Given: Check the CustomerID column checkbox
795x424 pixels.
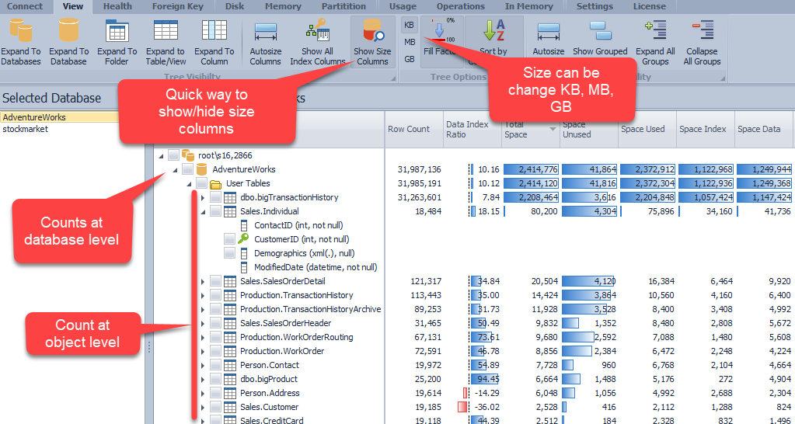Looking at the screenshot, I should (x=230, y=239).
